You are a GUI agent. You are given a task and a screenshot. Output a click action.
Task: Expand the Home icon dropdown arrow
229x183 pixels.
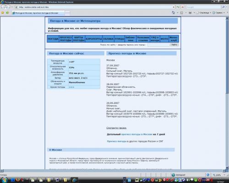178,13
